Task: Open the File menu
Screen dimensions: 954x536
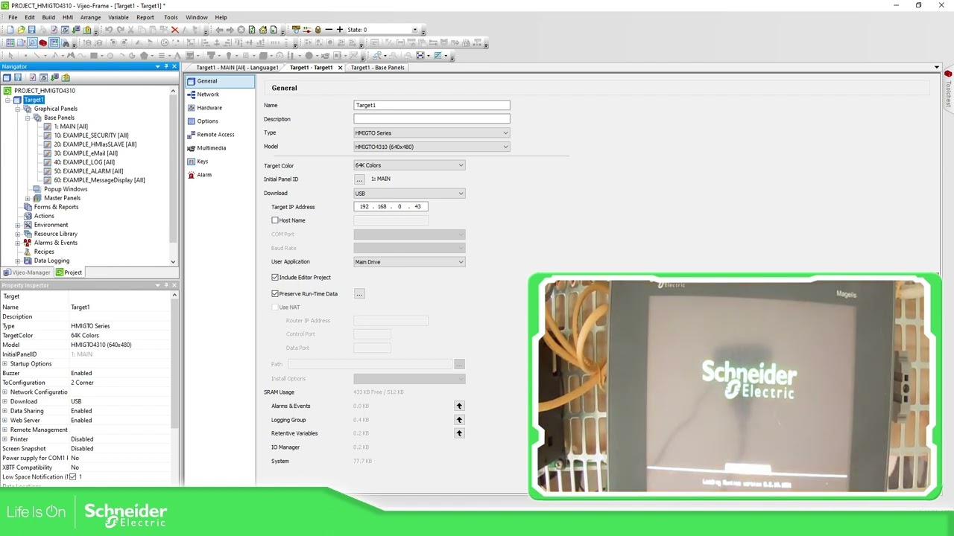Action: (13, 17)
